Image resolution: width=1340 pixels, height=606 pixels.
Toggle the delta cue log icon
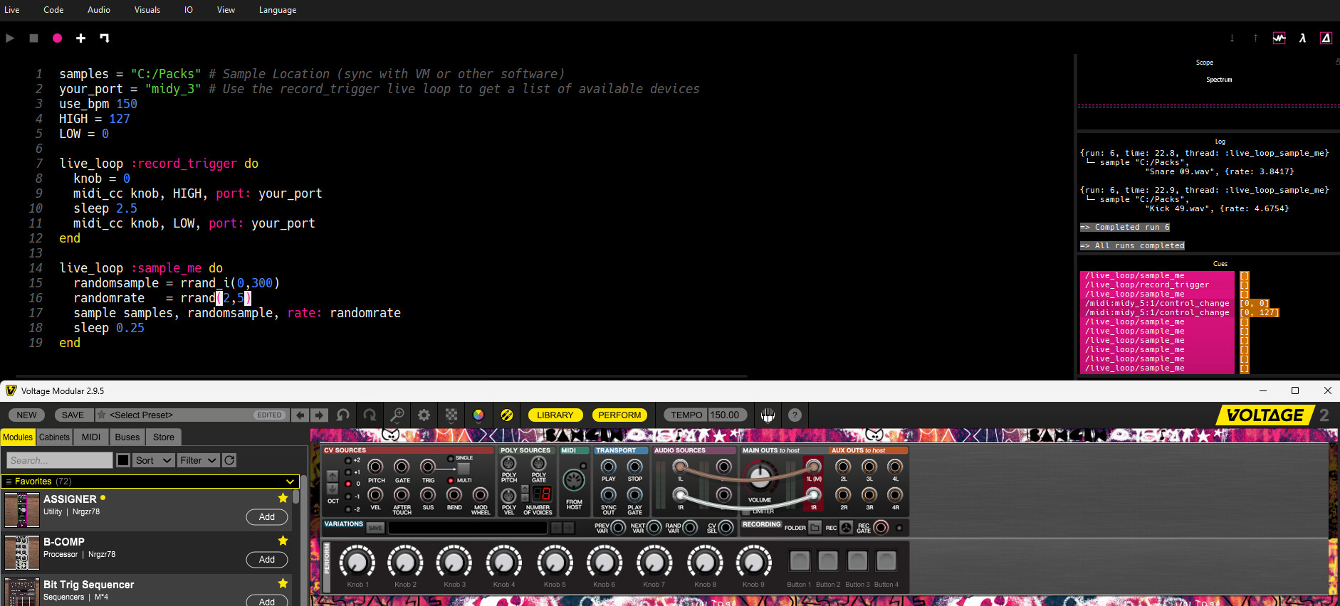(1326, 38)
